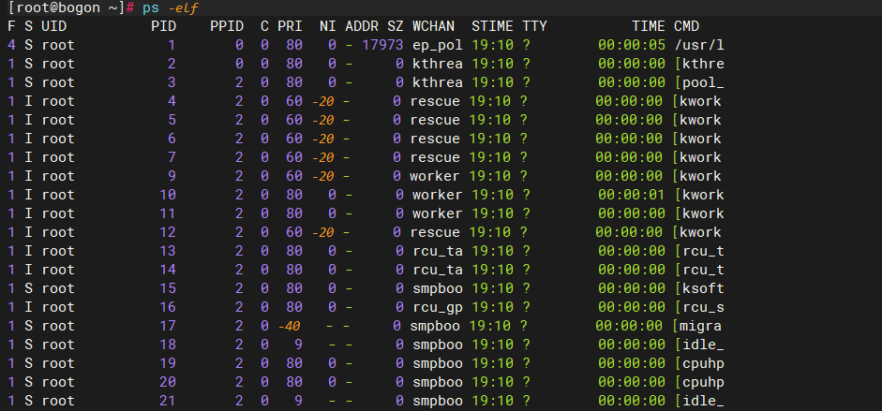Click the STIME 19:10 in the PID 21 row
This screenshot has height=411, width=882.
tap(492, 401)
